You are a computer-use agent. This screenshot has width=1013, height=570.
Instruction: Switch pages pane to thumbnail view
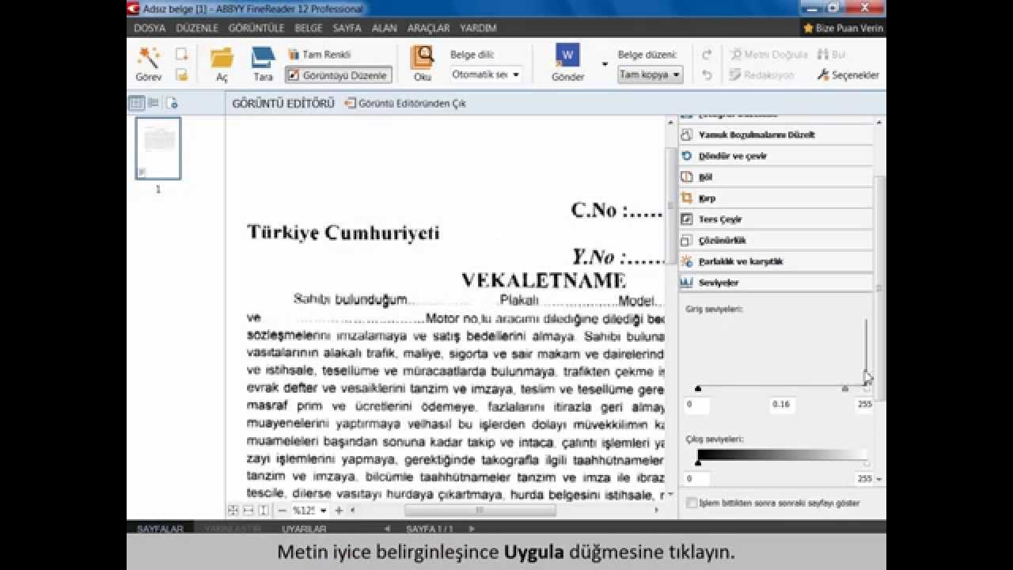(x=136, y=103)
